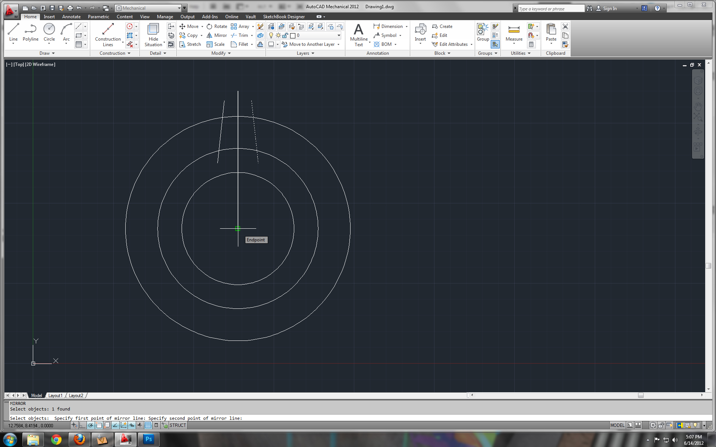Click the layer color swatch beside 0
716x447 pixels.
click(x=293, y=35)
